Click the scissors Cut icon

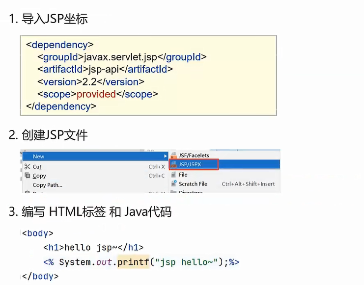pyautogui.click(x=28, y=166)
